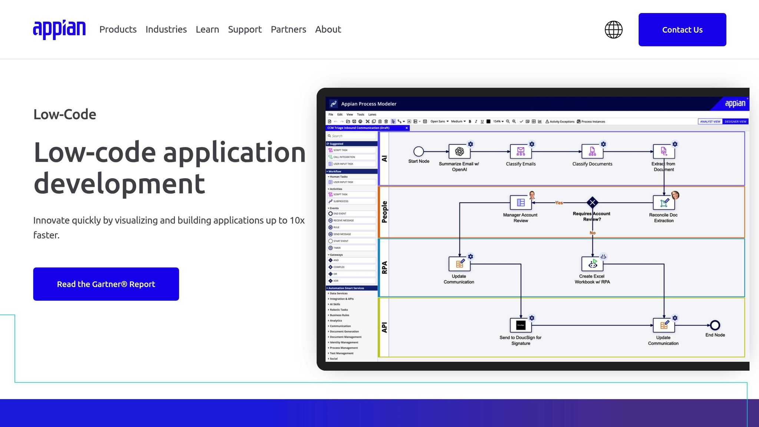Click the trash delete toolbar icon
Screen dimensions: 759x427
[x=386, y=121]
